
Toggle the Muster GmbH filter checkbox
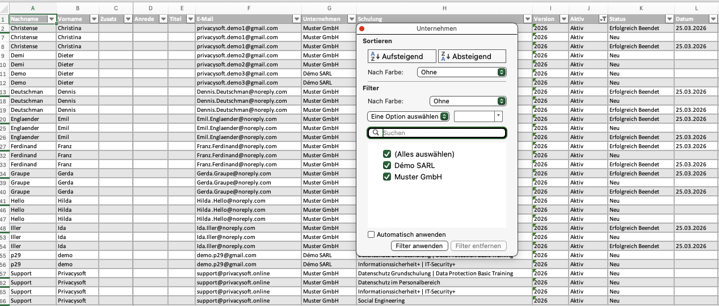(x=387, y=177)
